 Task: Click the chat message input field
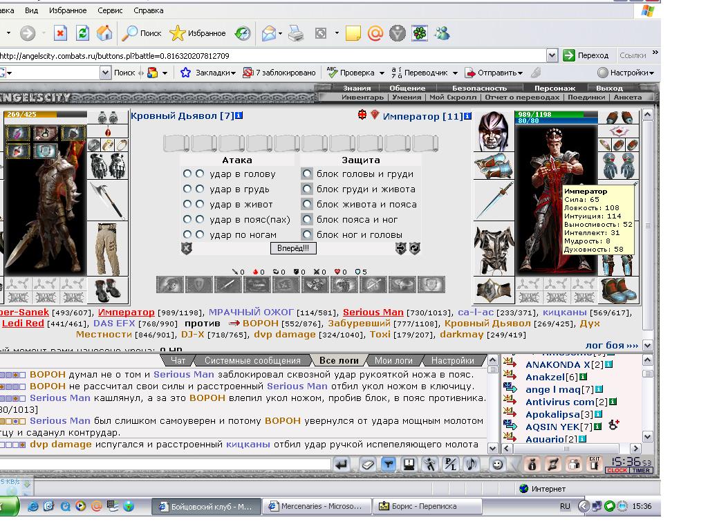point(165,464)
